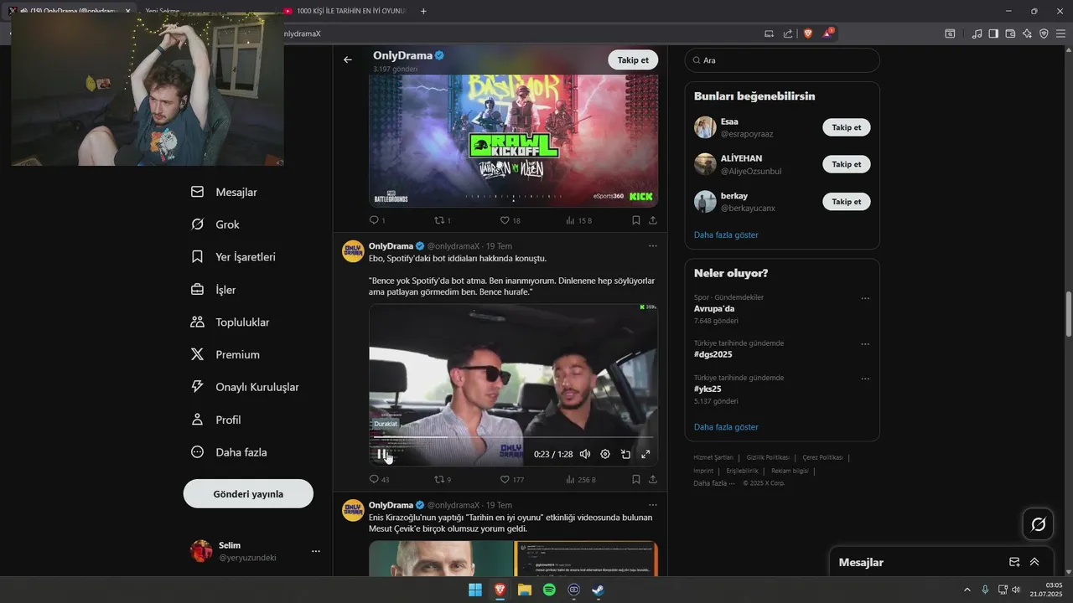Bookmark the Brawl Kickoff post
The height and width of the screenshot is (603, 1073).
click(636, 220)
